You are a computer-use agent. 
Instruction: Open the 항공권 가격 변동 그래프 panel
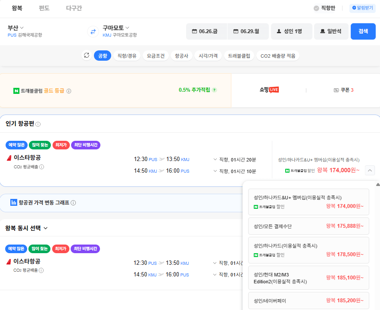pos(121,203)
